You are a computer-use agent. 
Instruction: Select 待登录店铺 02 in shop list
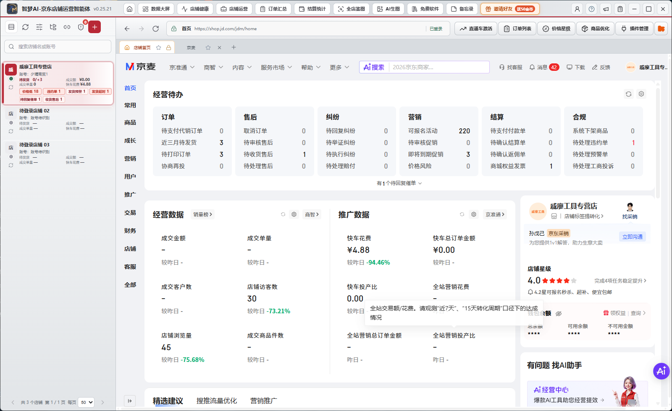pos(58,122)
